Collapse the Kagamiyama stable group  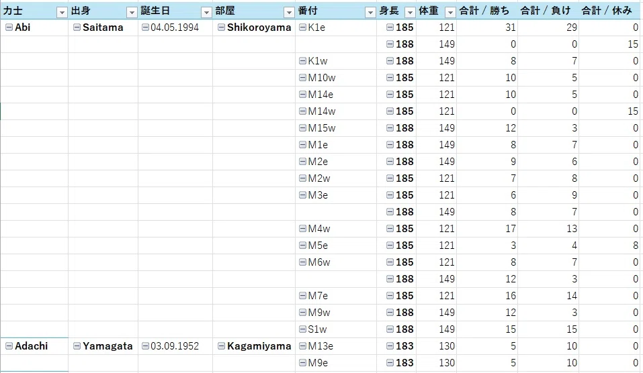221,346
